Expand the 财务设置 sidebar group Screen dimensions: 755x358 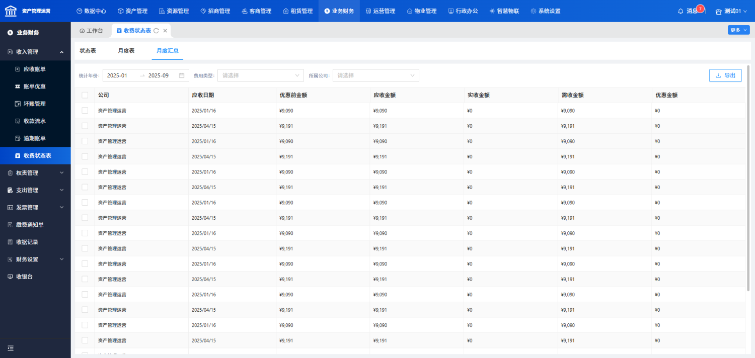click(x=35, y=259)
